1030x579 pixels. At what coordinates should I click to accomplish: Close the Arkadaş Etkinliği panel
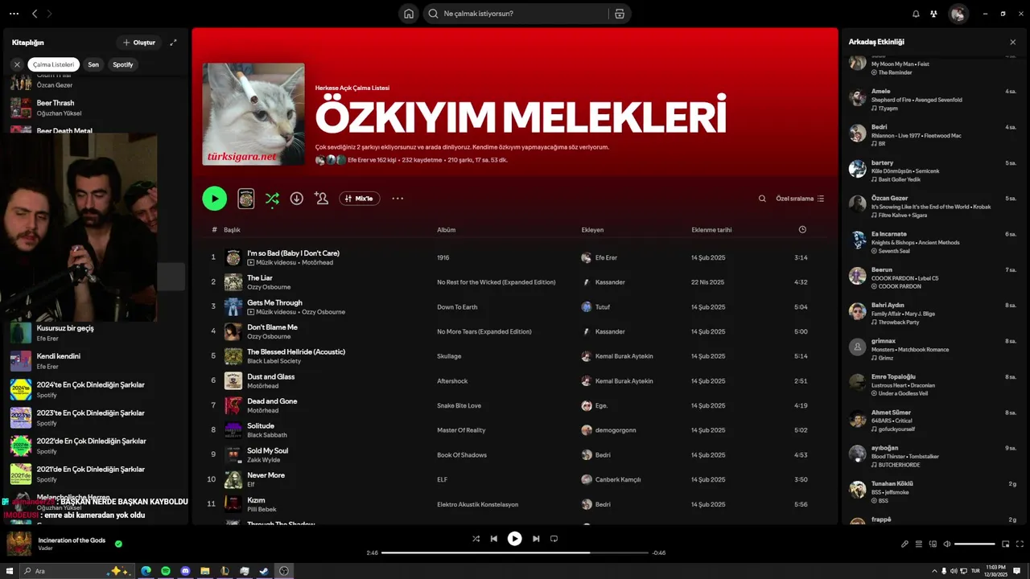(x=1012, y=42)
